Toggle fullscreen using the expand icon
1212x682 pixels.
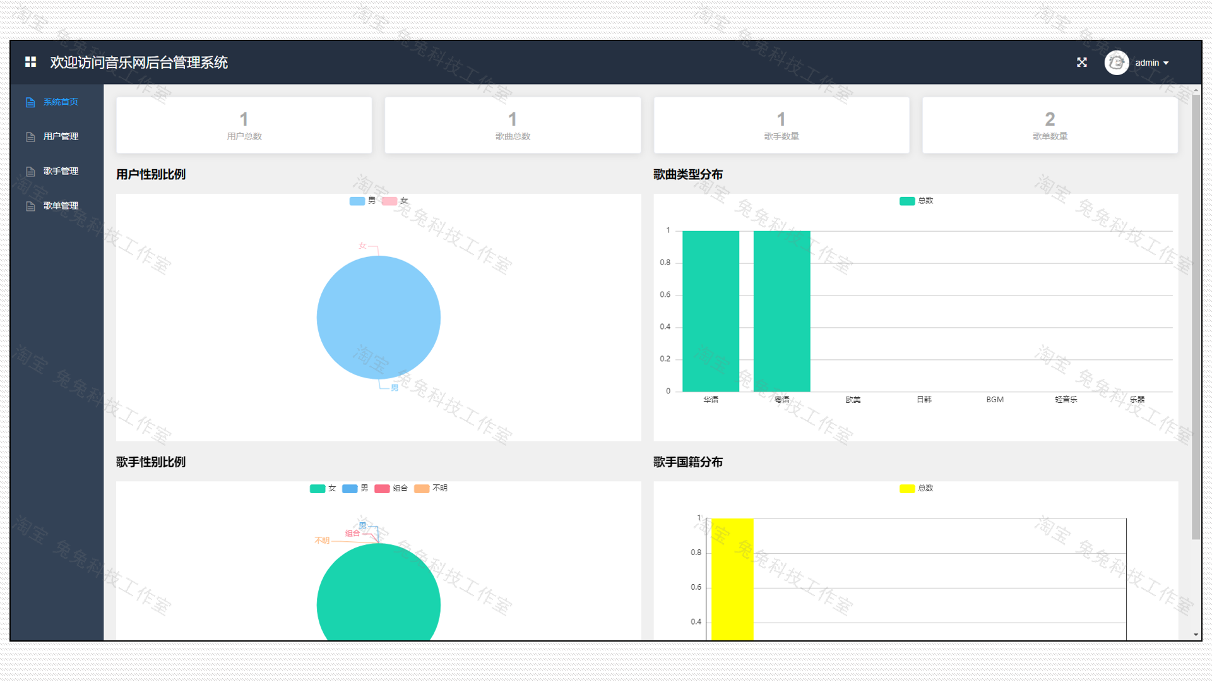[x=1081, y=62]
